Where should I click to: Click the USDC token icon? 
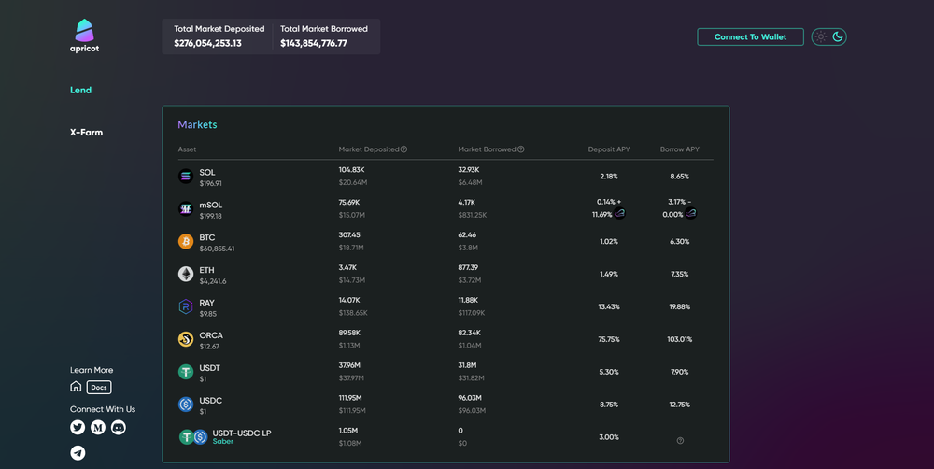coord(186,404)
